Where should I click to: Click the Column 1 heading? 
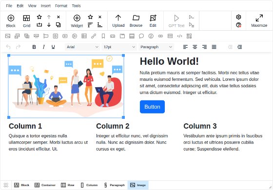(x=25, y=126)
